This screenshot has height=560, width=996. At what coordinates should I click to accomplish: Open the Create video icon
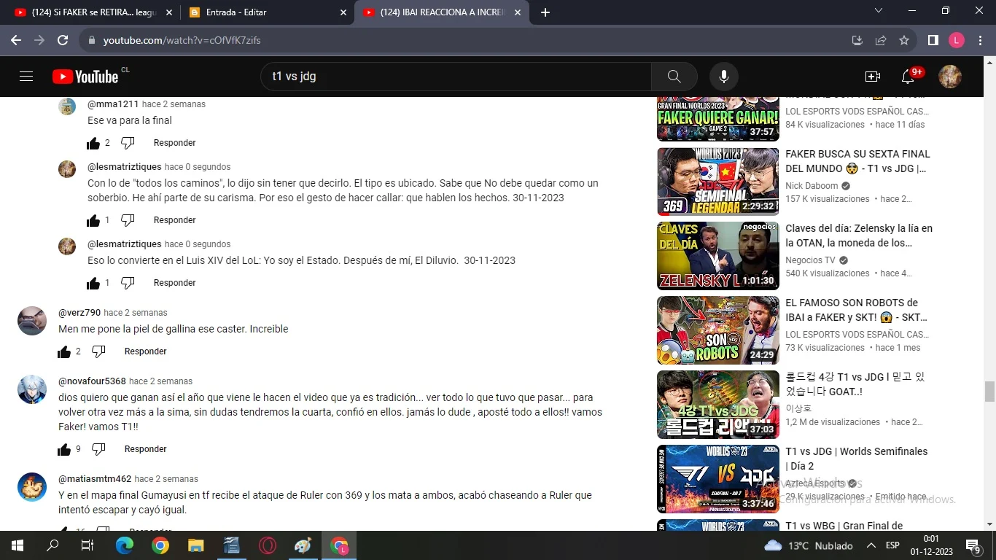click(x=873, y=77)
